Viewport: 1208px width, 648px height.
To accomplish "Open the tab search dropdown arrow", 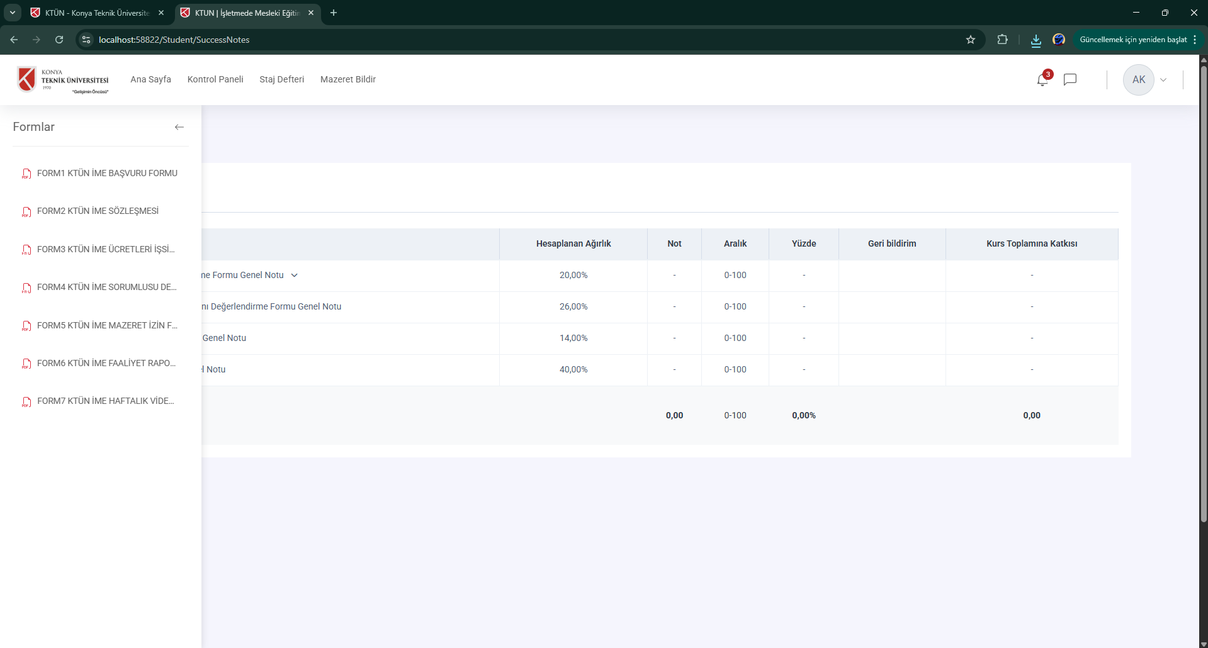I will point(12,13).
